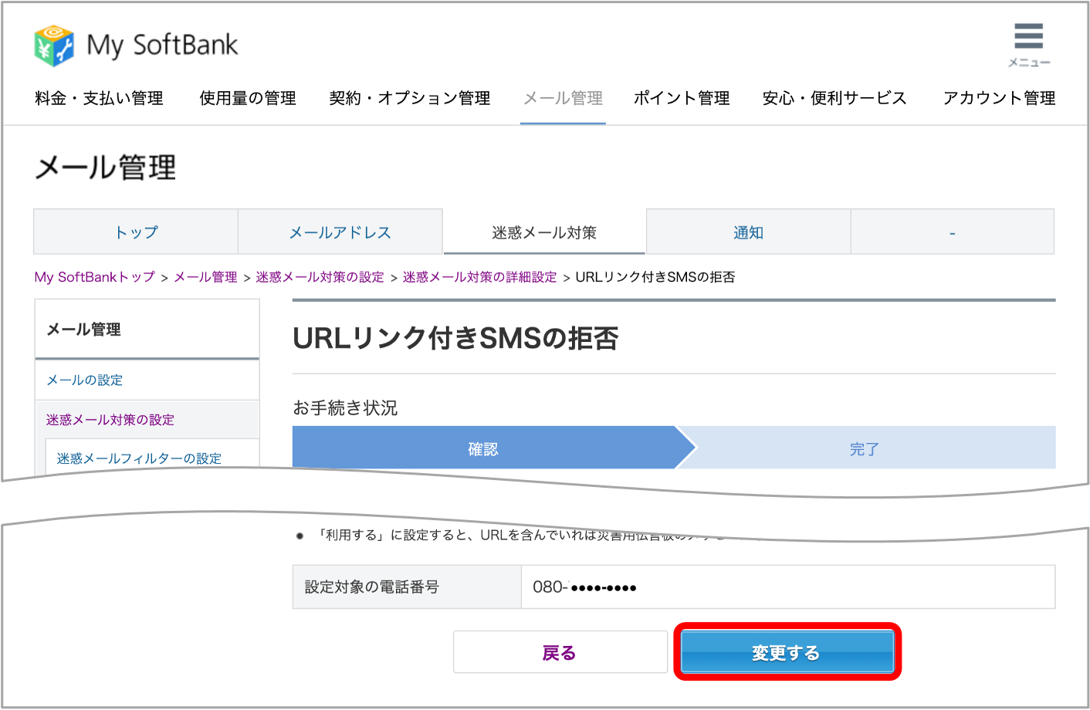
Task: Click the large メール管理 page title
Action: [x=106, y=167]
